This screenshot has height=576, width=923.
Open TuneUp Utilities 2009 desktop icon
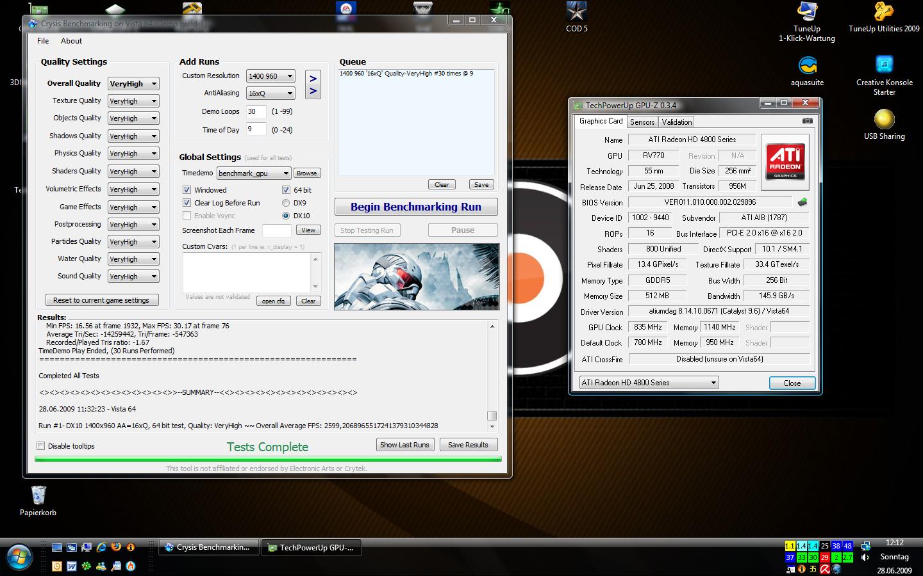(x=884, y=17)
